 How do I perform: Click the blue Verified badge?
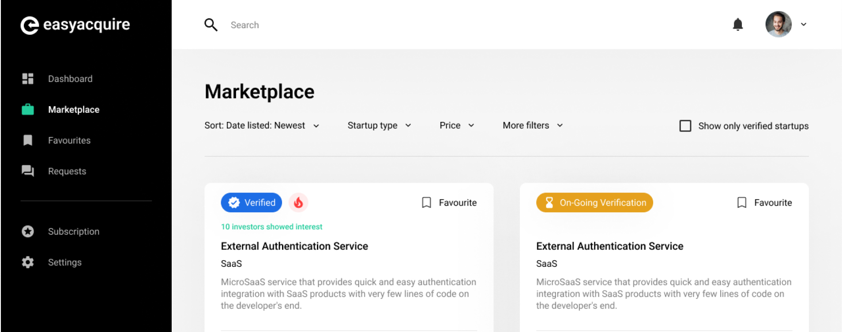(x=252, y=203)
